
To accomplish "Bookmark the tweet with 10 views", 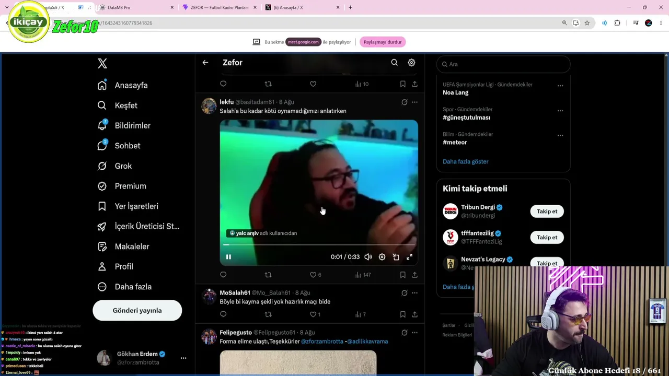I will tap(403, 84).
